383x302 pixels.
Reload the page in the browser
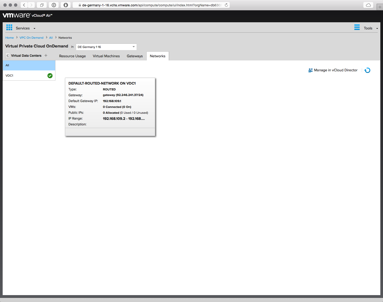(226, 5)
